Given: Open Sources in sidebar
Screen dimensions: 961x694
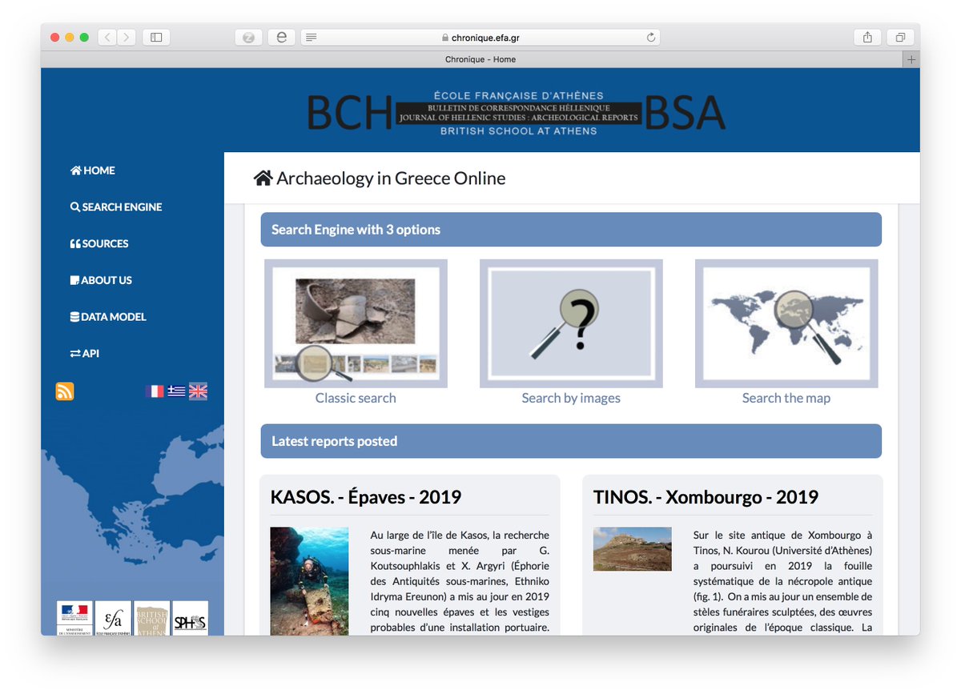Looking at the screenshot, I should point(99,244).
